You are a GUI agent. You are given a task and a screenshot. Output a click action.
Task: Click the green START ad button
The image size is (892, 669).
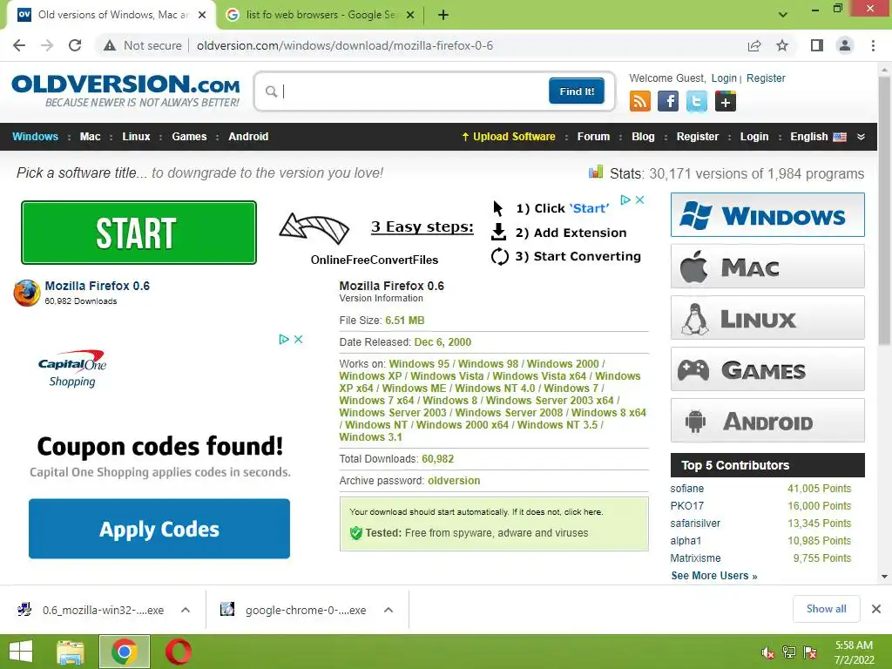click(139, 233)
